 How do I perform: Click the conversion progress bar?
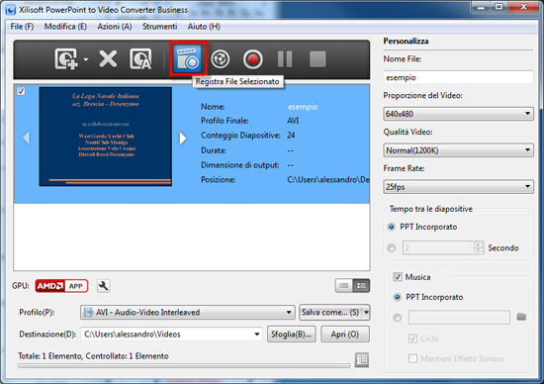click(184, 365)
